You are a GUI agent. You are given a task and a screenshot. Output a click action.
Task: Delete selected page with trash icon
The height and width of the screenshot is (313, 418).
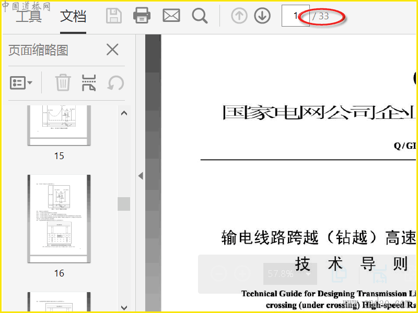pyautogui.click(x=63, y=83)
